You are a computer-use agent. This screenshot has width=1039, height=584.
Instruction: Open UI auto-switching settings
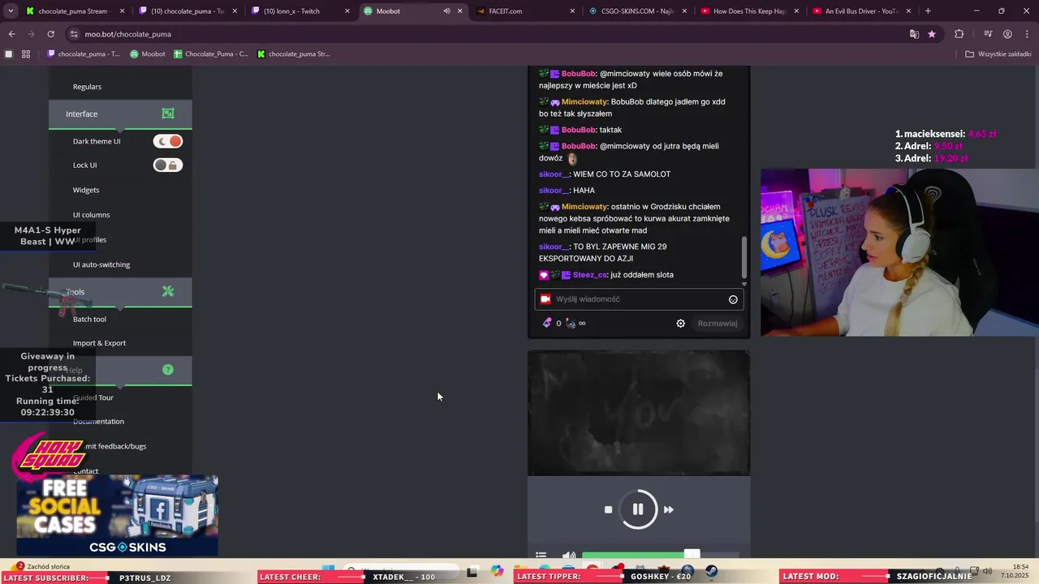pos(101,264)
